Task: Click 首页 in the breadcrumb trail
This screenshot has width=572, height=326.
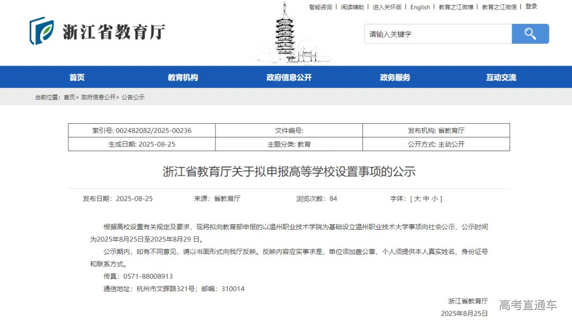Action: (69, 97)
